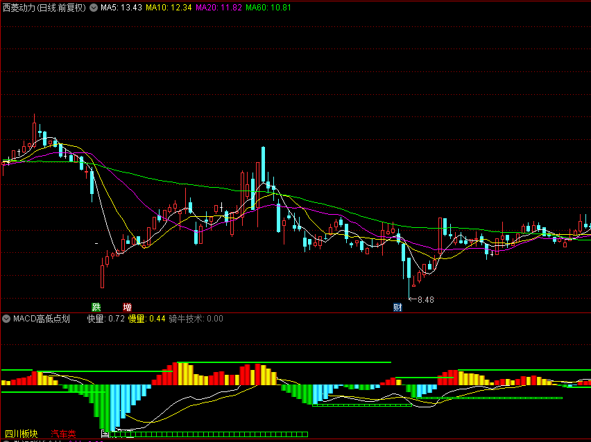Select the MA5 moving average label
This screenshot has height=442, width=591.
[x=121, y=8]
